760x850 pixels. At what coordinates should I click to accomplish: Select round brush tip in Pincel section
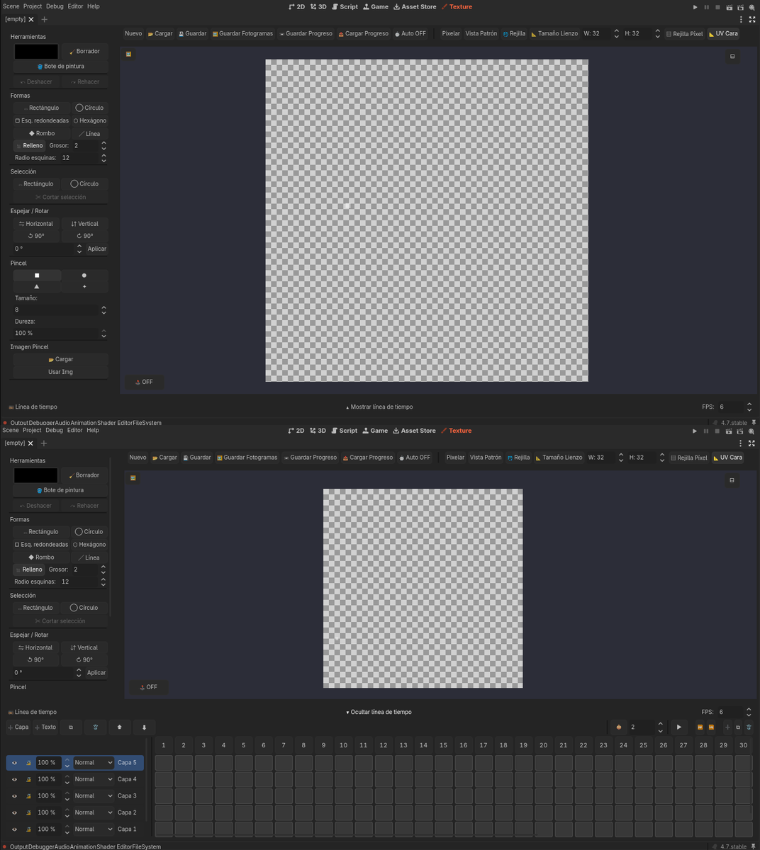pyautogui.click(x=84, y=276)
